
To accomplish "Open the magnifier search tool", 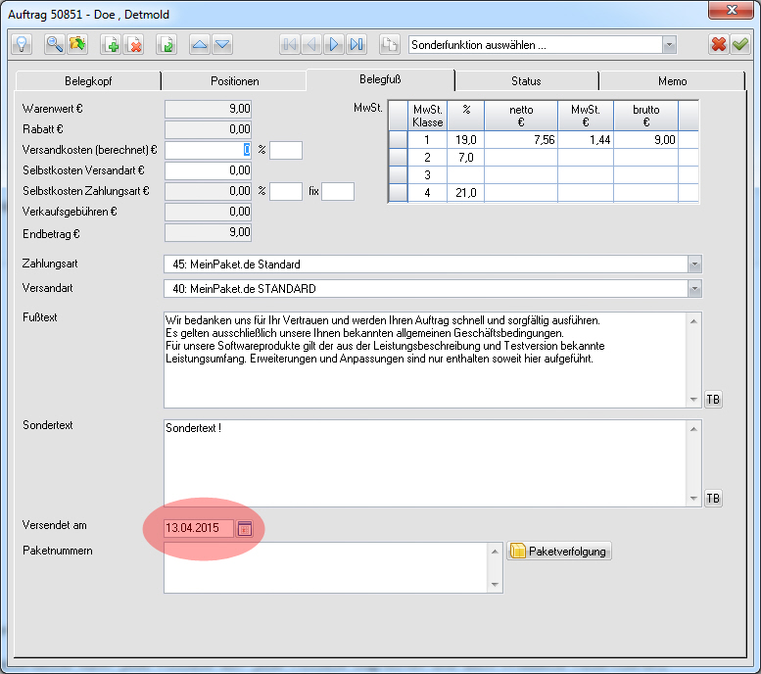I will (55, 45).
